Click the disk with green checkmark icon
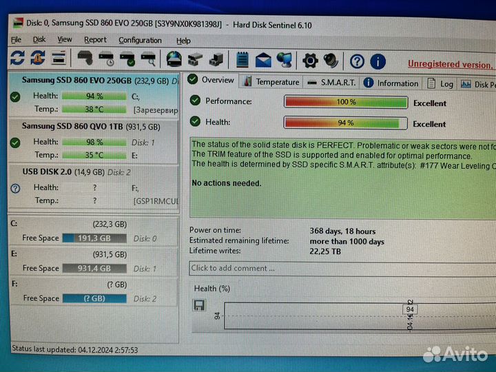 [x=127, y=59]
